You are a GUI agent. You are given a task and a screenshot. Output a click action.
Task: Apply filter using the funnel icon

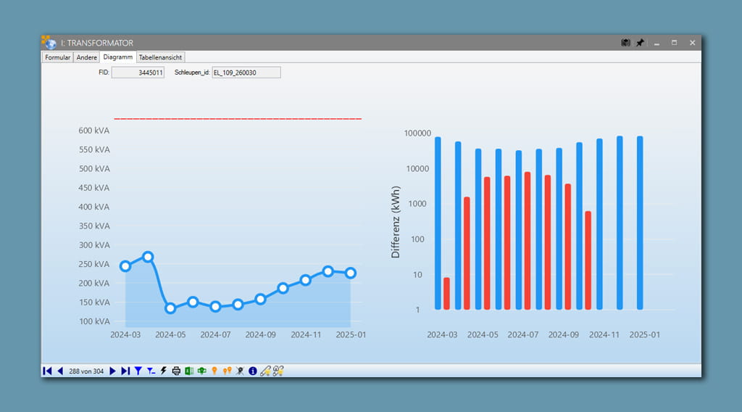(138, 371)
